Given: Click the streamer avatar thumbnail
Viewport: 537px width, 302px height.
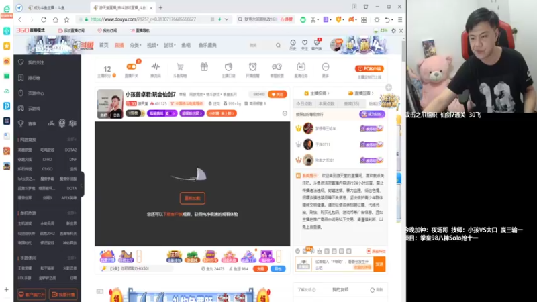Looking at the screenshot, I should pyautogui.click(x=110, y=104).
